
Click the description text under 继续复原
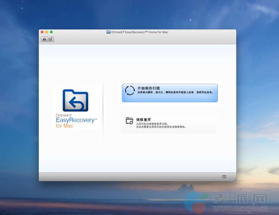(161, 125)
